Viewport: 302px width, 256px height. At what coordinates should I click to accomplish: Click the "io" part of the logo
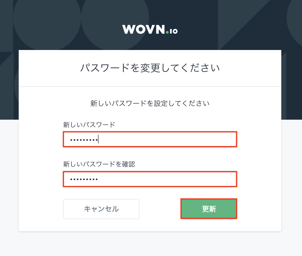[173, 31]
